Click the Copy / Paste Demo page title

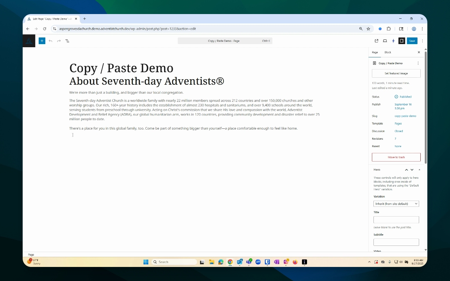pyautogui.click(x=121, y=68)
